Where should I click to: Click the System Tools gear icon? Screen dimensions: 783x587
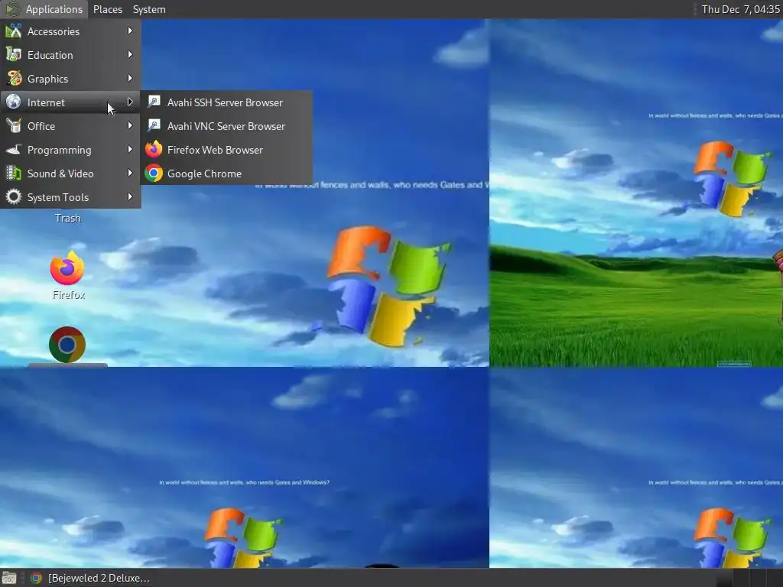(x=14, y=196)
